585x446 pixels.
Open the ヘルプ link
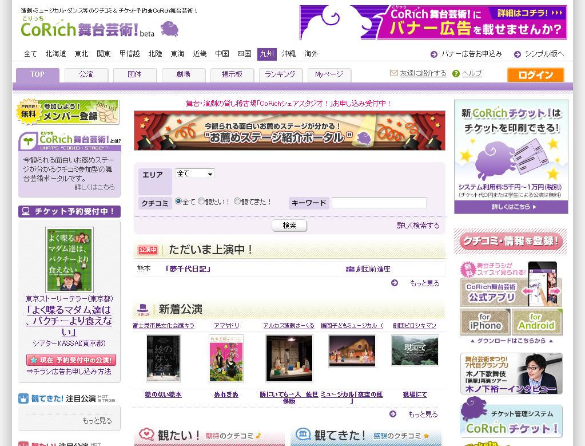[472, 73]
